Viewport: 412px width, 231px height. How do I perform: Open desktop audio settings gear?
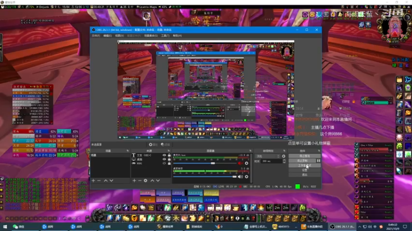click(247, 177)
